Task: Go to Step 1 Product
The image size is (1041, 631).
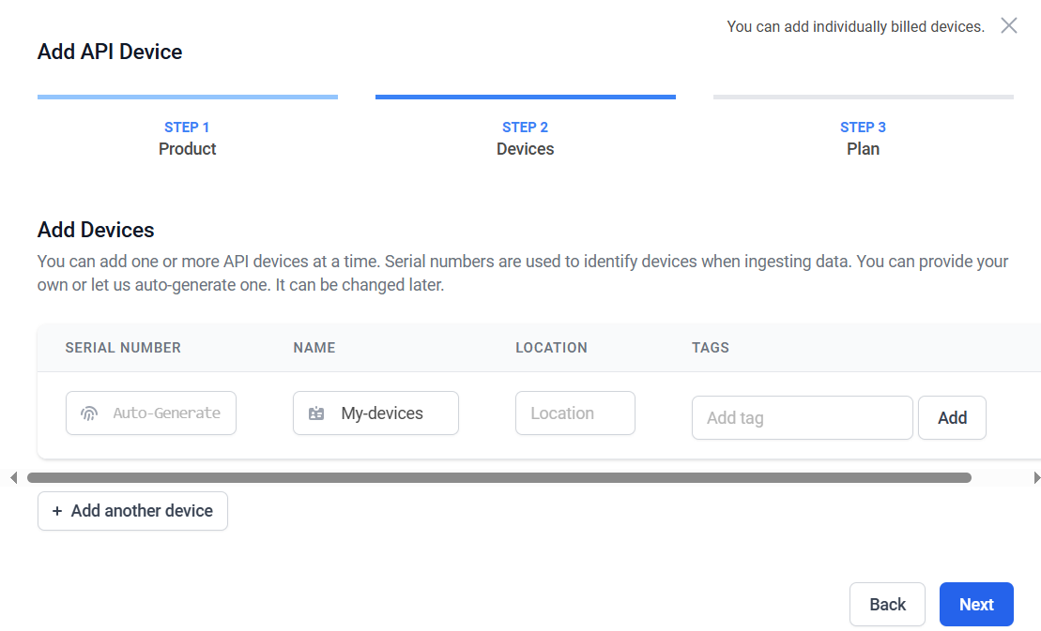Action: point(187,138)
